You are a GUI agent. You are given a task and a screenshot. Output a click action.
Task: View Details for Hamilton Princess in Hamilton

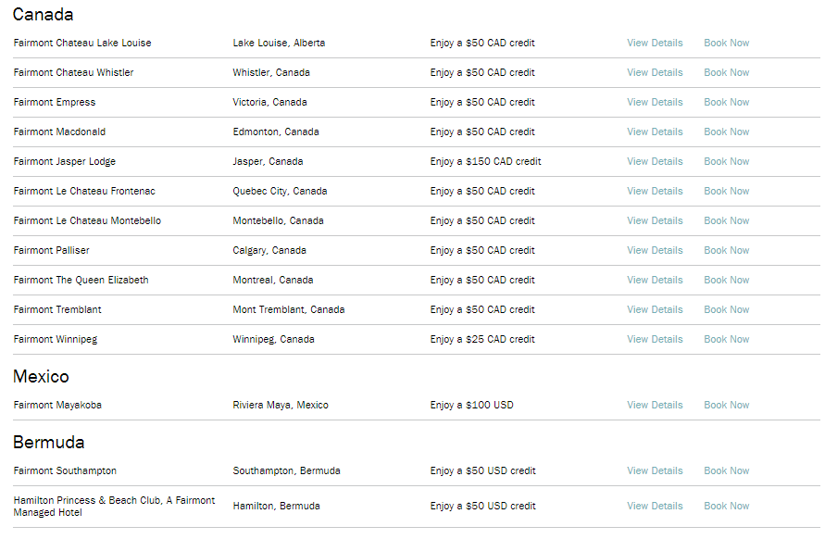pyautogui.click(x=655, y=506)
